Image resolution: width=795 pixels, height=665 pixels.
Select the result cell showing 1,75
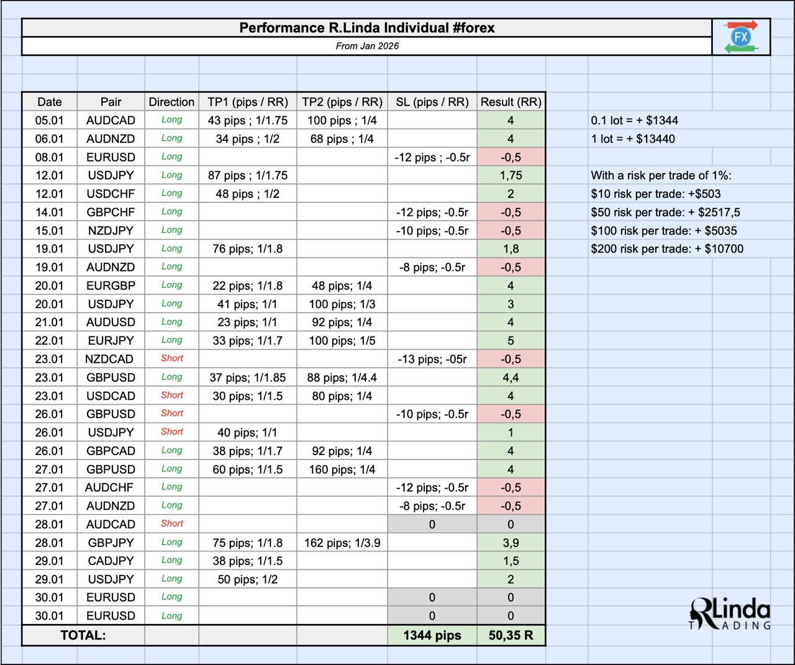(x=511, y=175)
